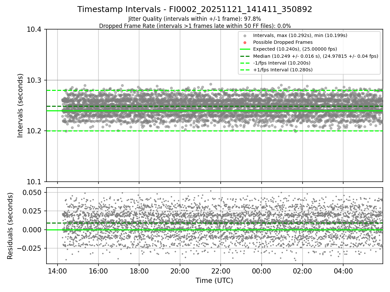Click legend entry 'Possible Dropped Frames'
Screen dimensions: 390x292
point(283,42)
